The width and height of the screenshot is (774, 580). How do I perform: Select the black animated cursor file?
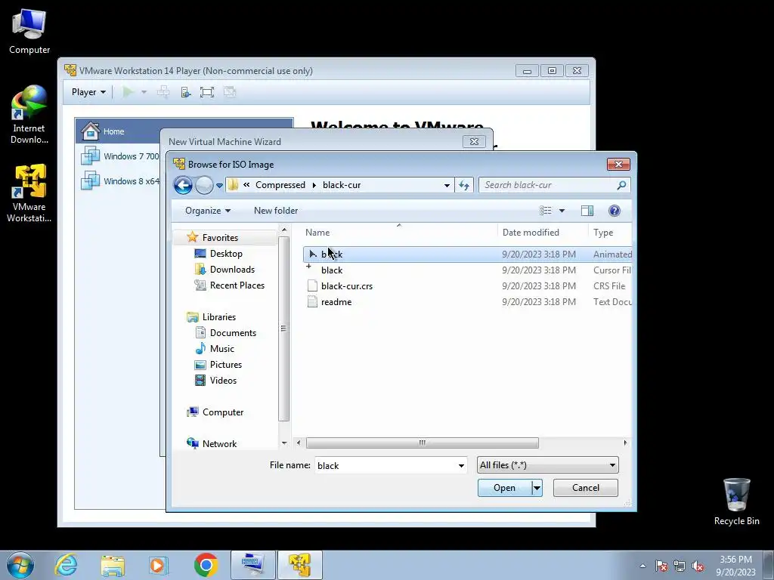pos(467,254)
